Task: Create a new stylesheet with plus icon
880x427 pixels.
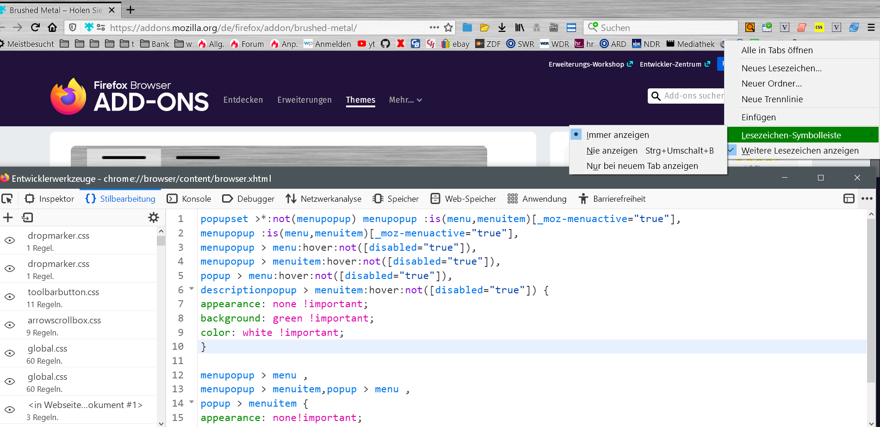Action: coord(8,217)
